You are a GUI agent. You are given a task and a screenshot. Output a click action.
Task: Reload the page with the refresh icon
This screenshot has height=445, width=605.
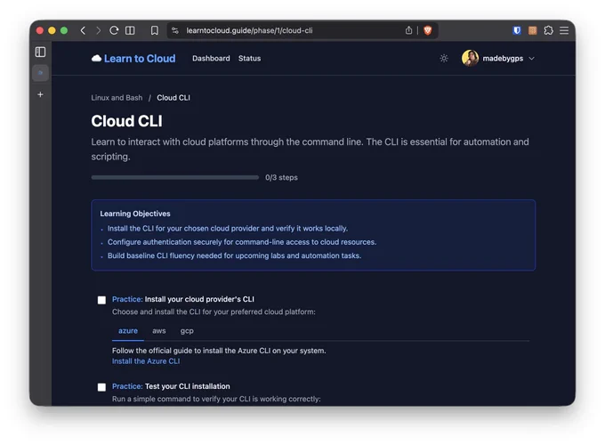[114, 30]
